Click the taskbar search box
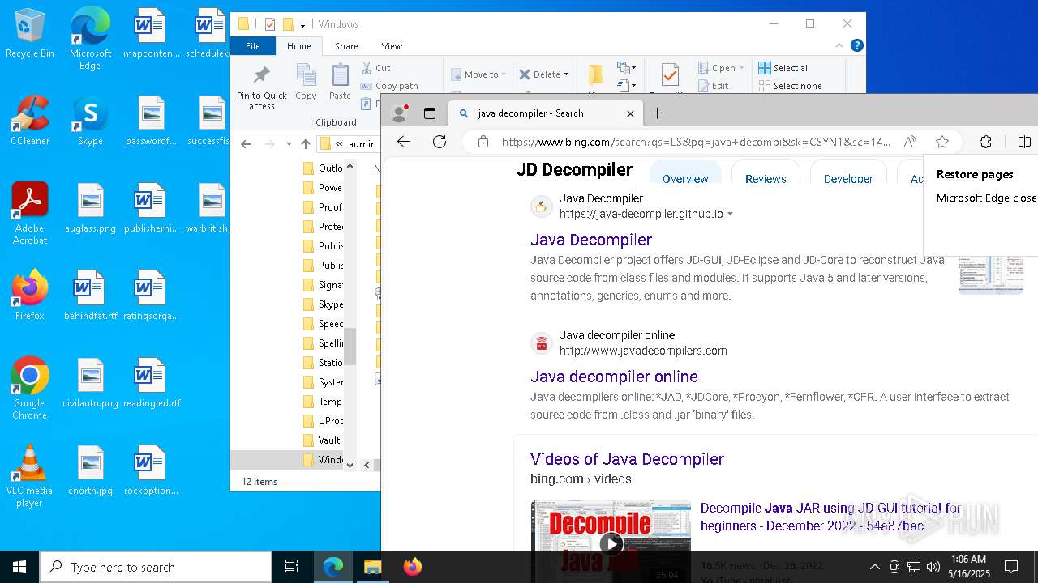 tap(156, 567)
